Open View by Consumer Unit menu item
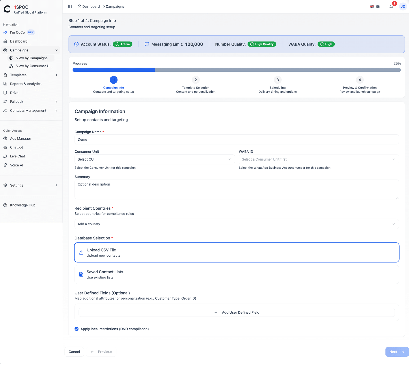 [x=31, y=66]
